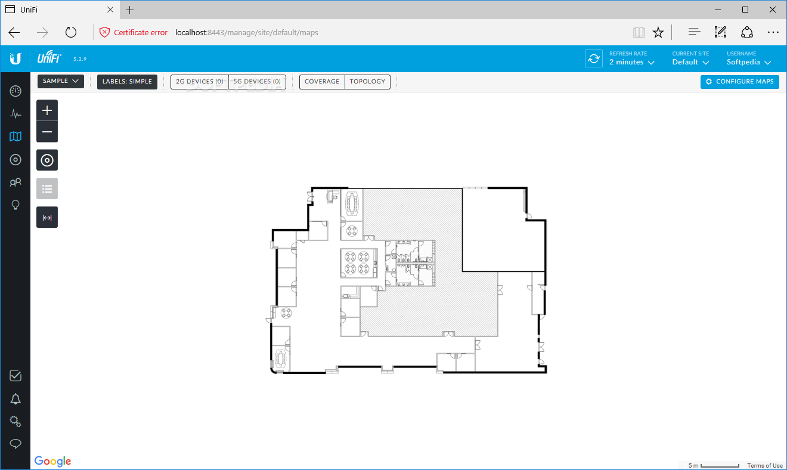This screenshot has width=787, height=470.
Task: Open the Refresh Rate dropdown
Action: [632, 58]
